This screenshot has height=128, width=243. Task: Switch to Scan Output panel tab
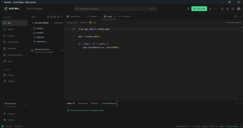(x=83, y=103)
